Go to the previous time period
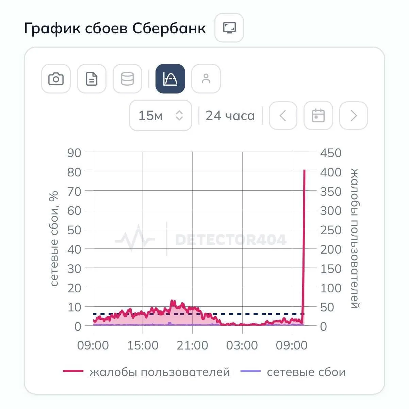 pyautogui.click(x=283, y=116)
